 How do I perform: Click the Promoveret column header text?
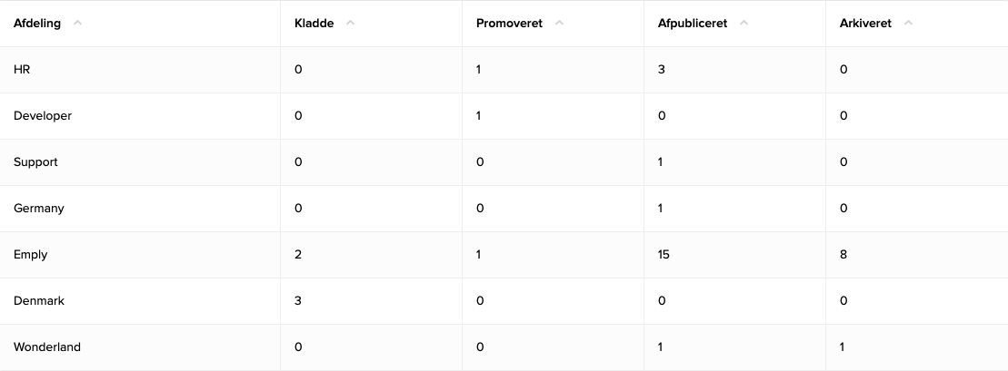click(x=509, y=24)
